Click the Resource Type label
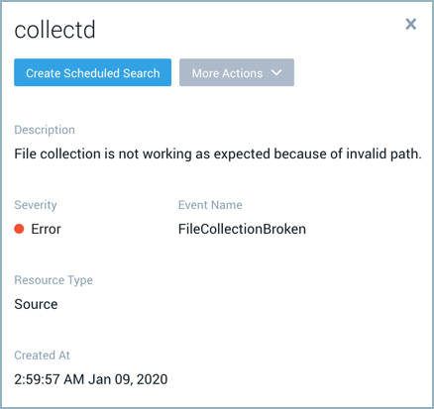Screen dimensions: 434x409 point(54,280)
